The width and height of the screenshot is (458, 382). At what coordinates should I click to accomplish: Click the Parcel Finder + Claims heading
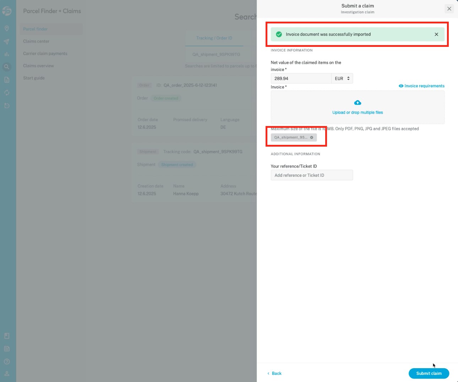click(x=52, y=11)
